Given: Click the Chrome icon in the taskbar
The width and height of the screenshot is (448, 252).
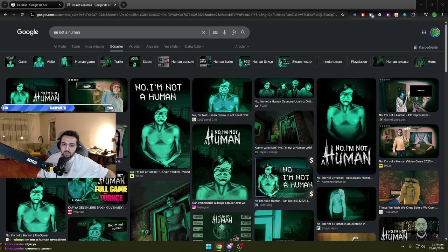Looking at the screenshot, I should 219,246.
